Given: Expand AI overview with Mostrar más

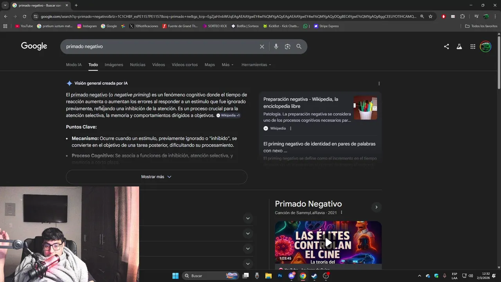Looking at the screenshot, I should [x=157, y=177].
